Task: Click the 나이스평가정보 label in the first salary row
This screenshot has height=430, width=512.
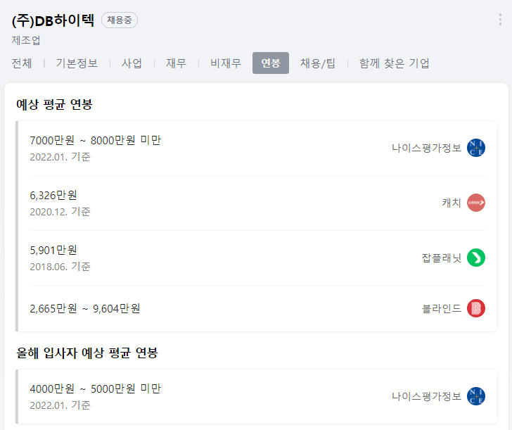Action: pos(426,148)
